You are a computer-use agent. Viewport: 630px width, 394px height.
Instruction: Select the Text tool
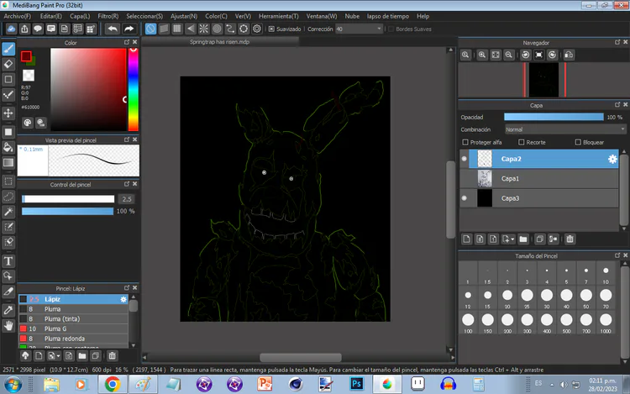pos(8,260)
